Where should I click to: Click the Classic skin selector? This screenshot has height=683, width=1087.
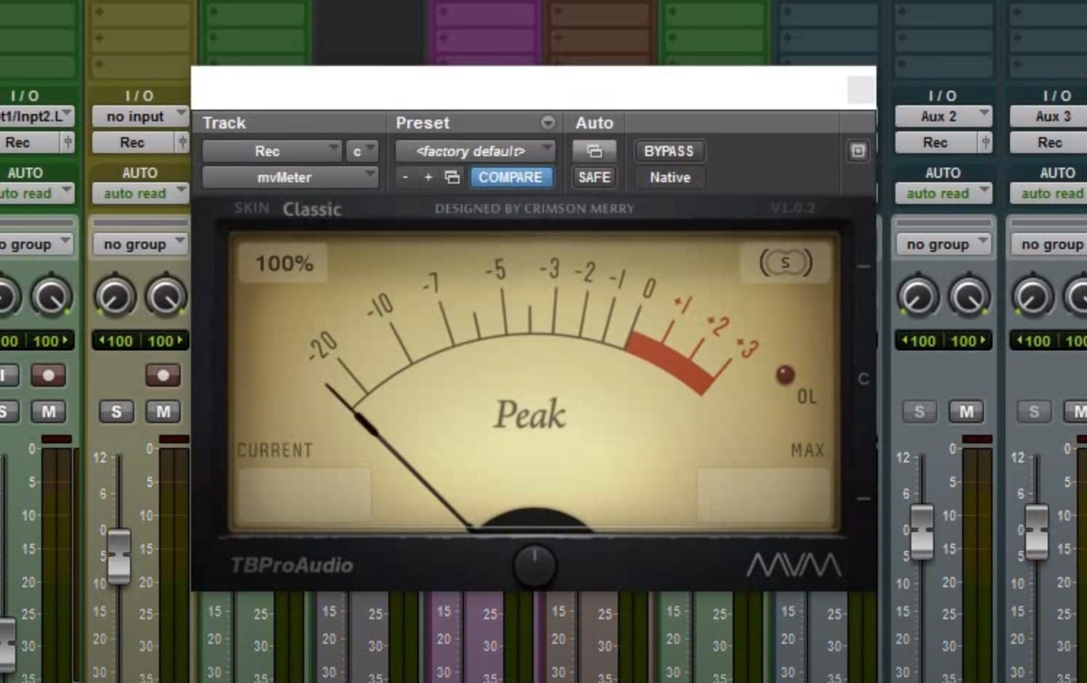pyautogui.click(x=312, y=209)
